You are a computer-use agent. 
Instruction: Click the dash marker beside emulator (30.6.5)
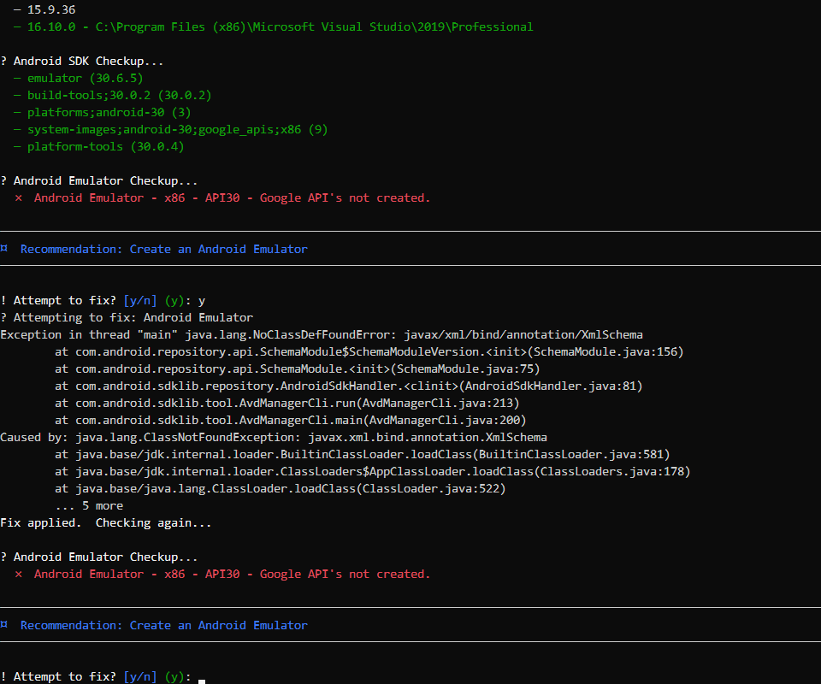click(x=15, y=78)
